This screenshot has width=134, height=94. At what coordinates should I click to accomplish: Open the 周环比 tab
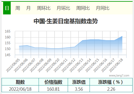click(x=44, y=8)
